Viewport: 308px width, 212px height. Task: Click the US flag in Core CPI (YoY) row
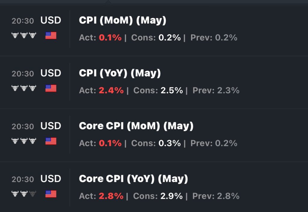pos(51,194)
